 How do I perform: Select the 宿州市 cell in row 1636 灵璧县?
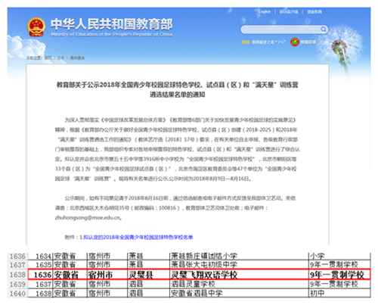107,275
